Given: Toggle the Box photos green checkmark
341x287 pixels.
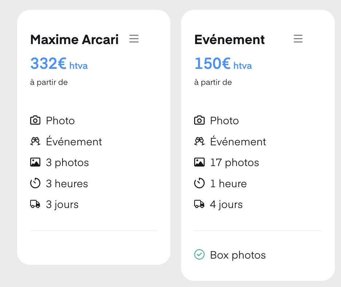Looking at the screenshot, I should [199, 255].
